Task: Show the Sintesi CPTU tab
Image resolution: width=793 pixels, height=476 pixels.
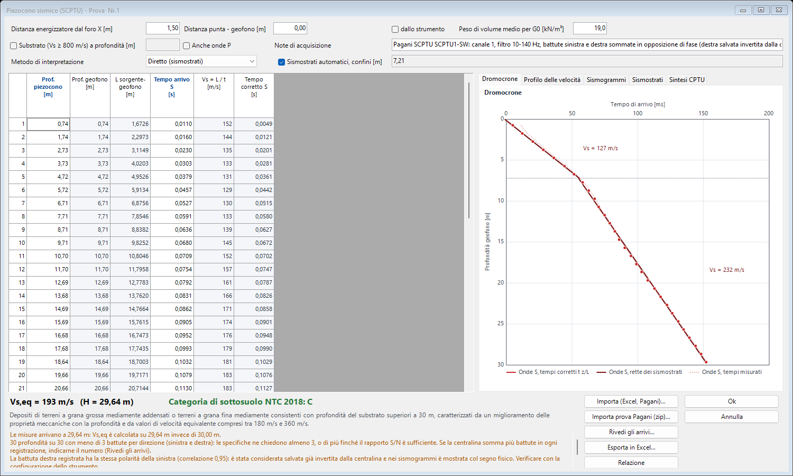Action: tap(687, 80)
